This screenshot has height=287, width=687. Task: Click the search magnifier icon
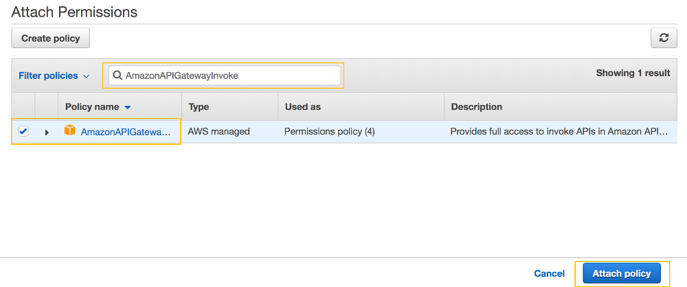(x=117, y=76)
